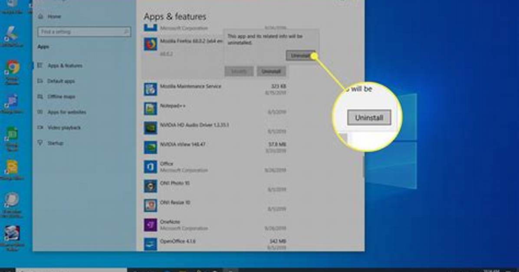
Task: Click the NVIDIA nView 148.47 icon
Action: [150, 147]
